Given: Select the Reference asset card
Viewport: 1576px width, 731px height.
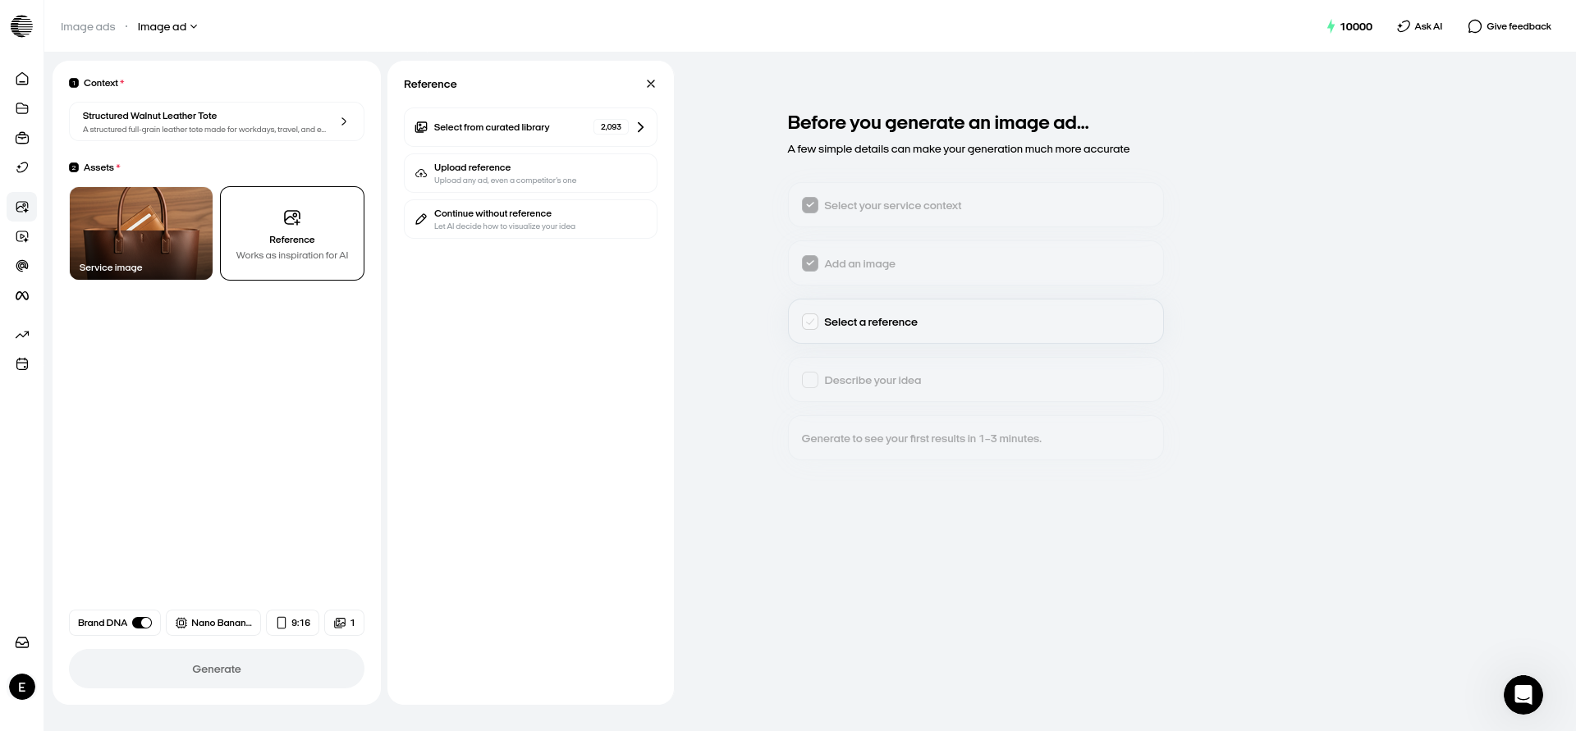Looking at the screenshot, I should point(292,233).
